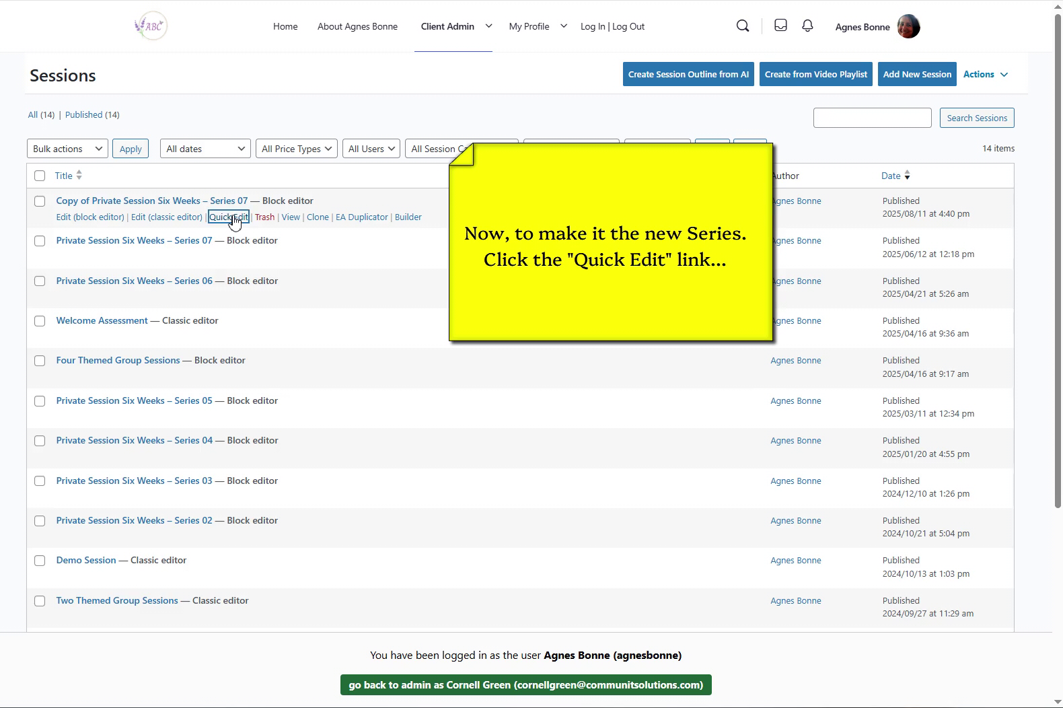Sort sessions by Date arrow
This screenshot has width=1063, height=708.
click(x=907, y=176)
